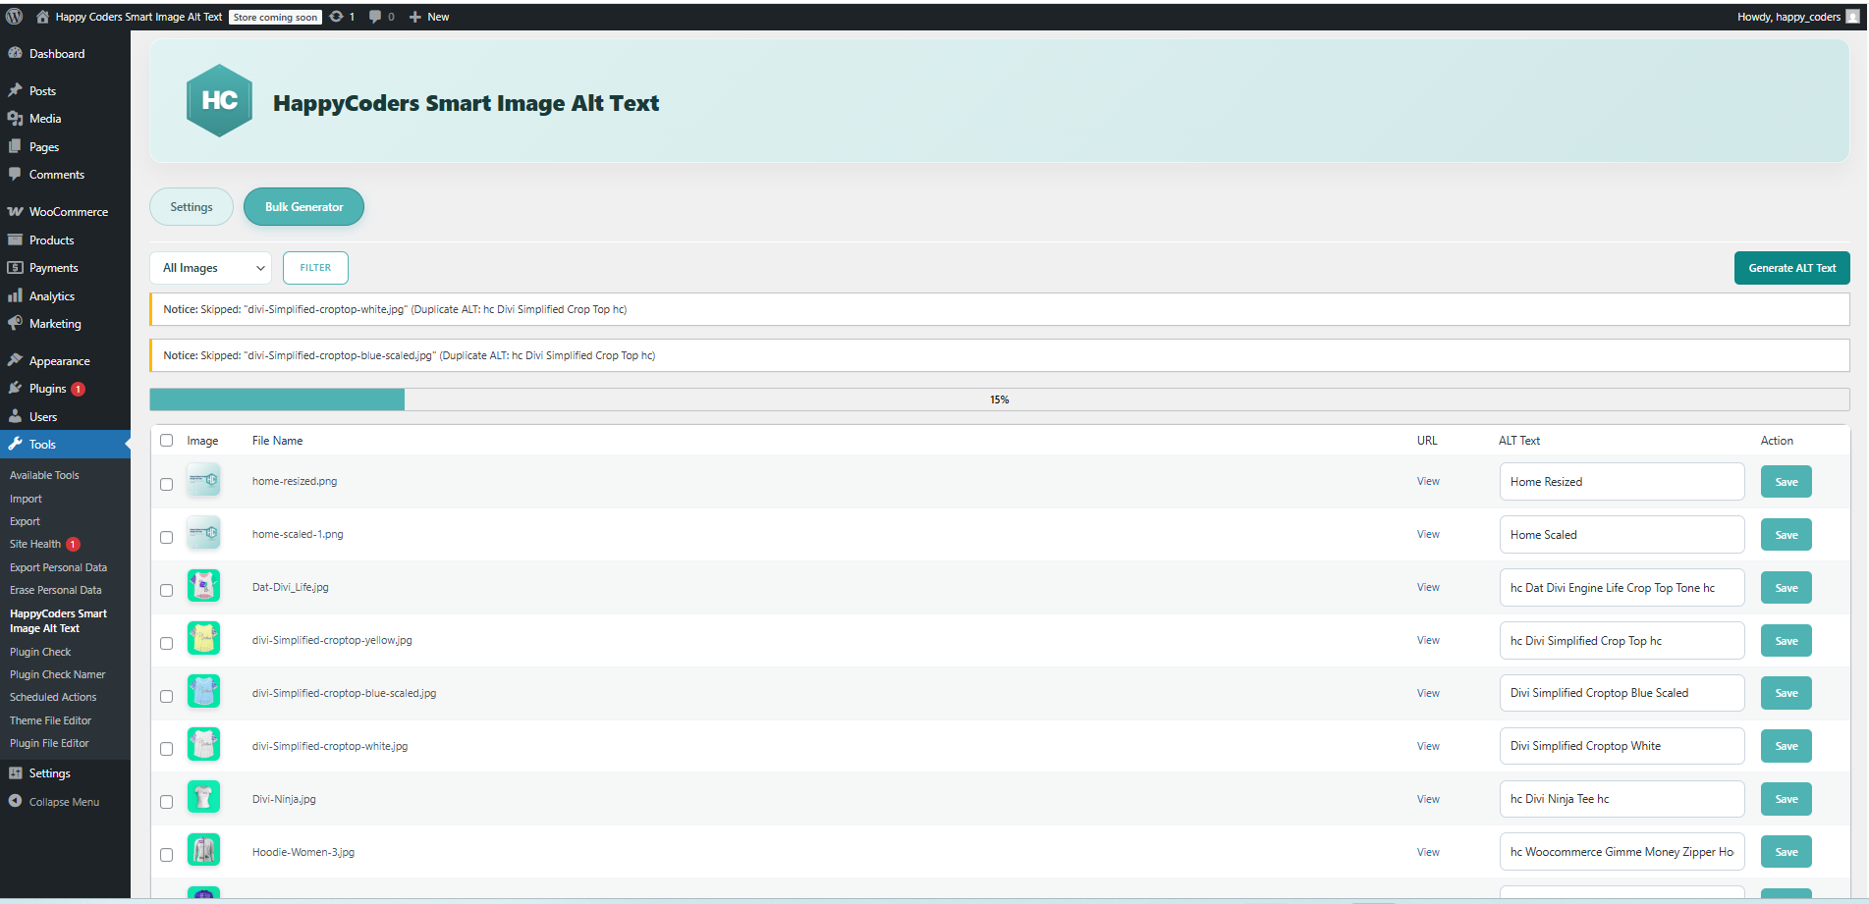Open comments via the speech bubble icon
This screenshot has width=1869, height=904.
pos(376,17)
